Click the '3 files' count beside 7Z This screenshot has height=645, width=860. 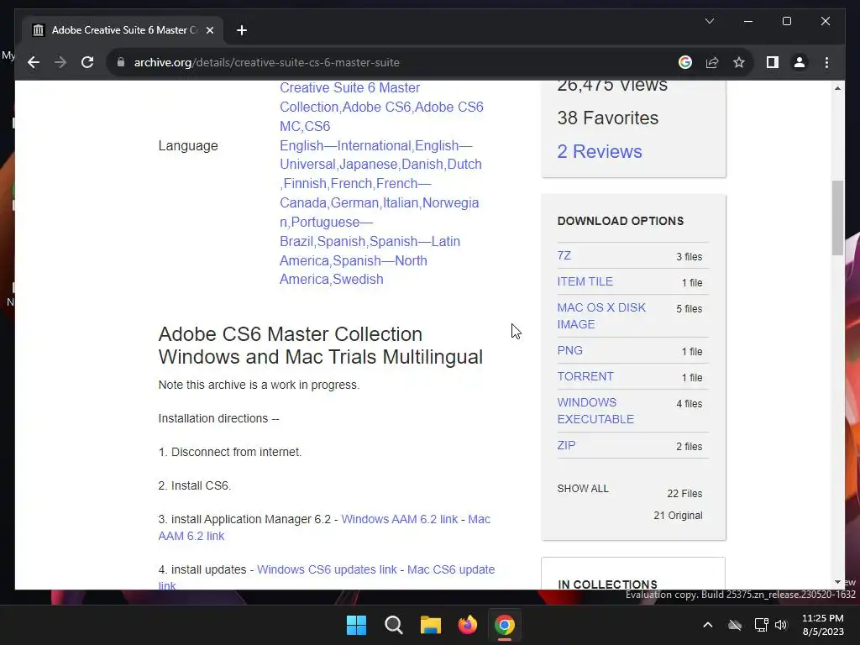coord(689,257)
